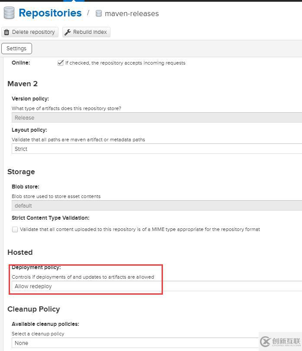Image resolution: width=302 pixels, height=351 pixels.
Task: Click the Hosted section heading
Action: pos(20,252)
